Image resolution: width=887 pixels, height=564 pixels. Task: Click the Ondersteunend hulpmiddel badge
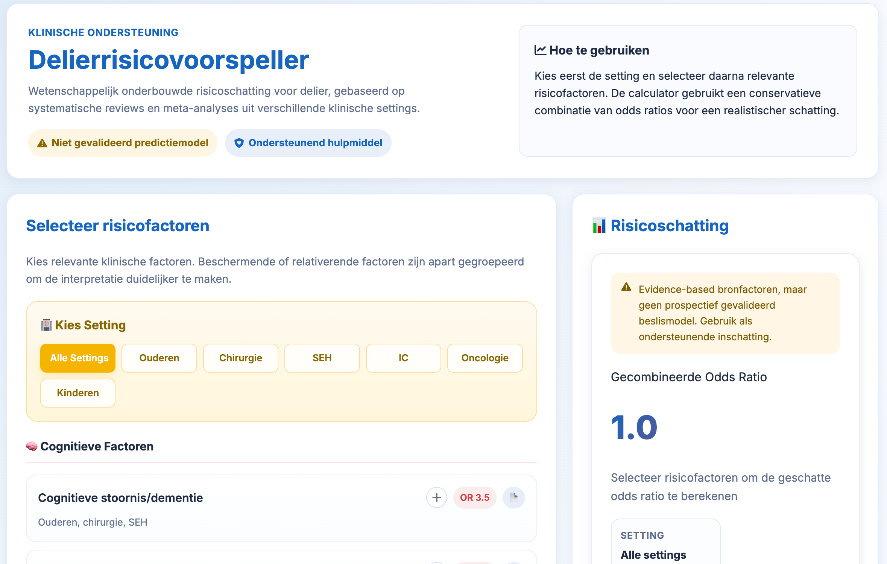click(308, 143)
